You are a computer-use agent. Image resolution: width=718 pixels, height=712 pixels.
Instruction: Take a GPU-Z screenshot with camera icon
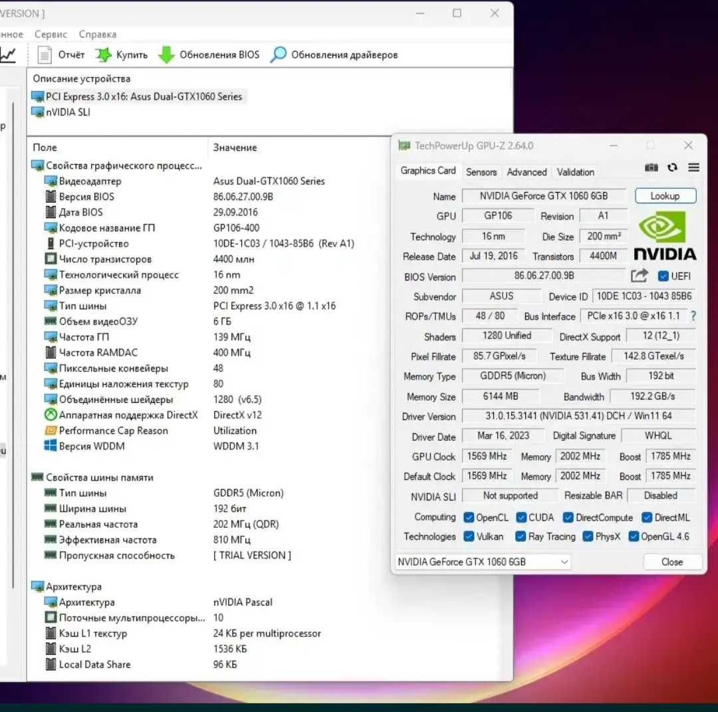651,168
